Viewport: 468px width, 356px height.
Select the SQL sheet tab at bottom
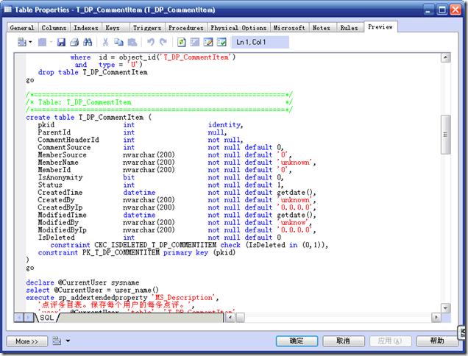[x=46, y=318]
